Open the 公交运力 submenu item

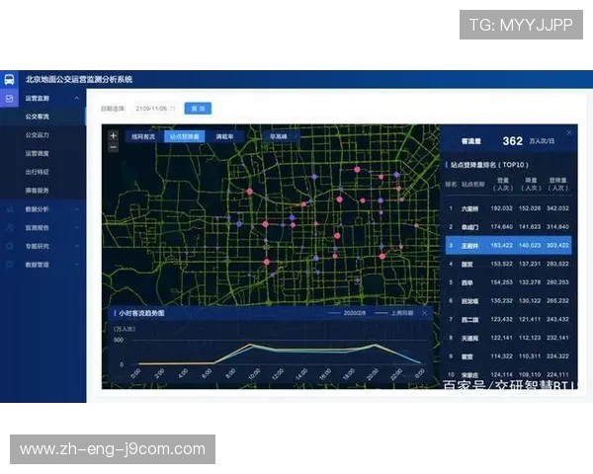click(38, 134)
